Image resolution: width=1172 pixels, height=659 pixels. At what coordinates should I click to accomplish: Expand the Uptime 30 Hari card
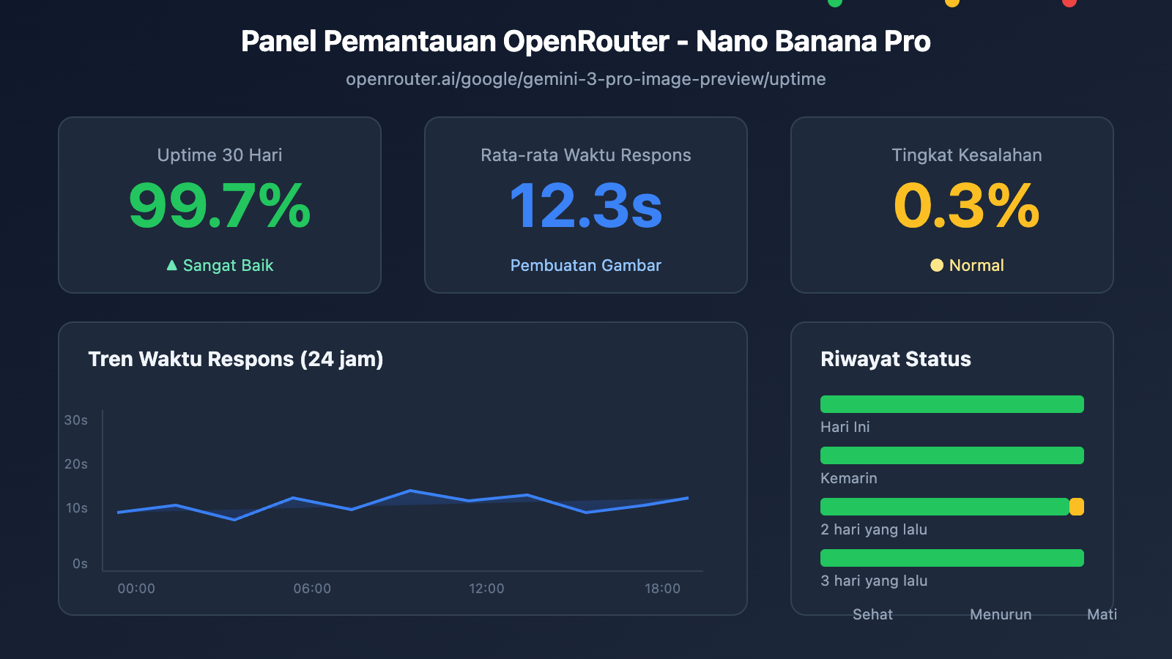click(220, 205)
